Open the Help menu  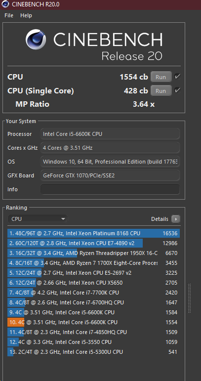click(26, 15)
